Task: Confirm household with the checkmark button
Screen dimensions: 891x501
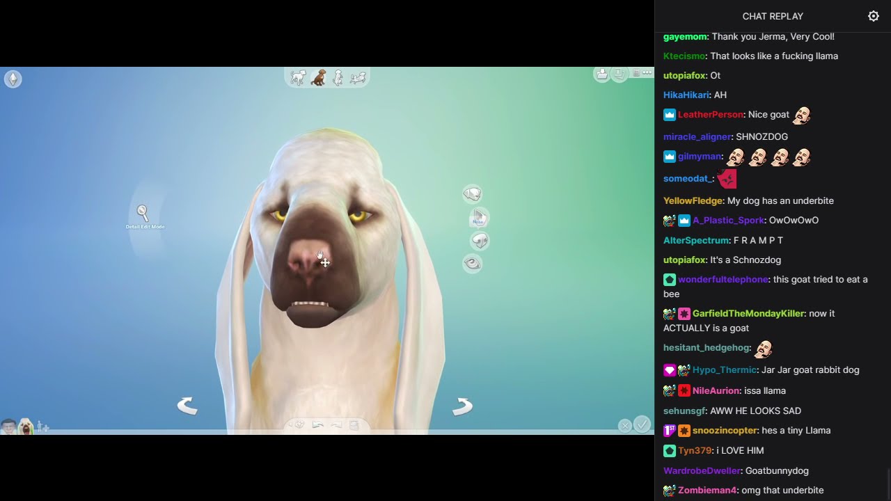Action: point(642,424)
